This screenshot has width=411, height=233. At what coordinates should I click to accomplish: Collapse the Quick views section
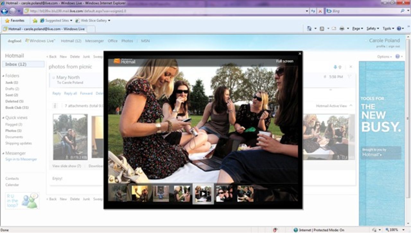pyautogui.click(x=3, y=118)
